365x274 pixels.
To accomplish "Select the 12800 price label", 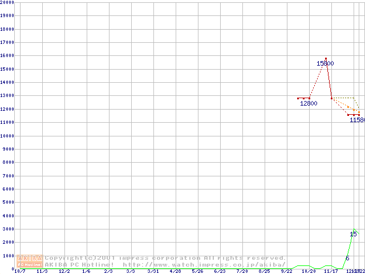I will pos(309,103).
